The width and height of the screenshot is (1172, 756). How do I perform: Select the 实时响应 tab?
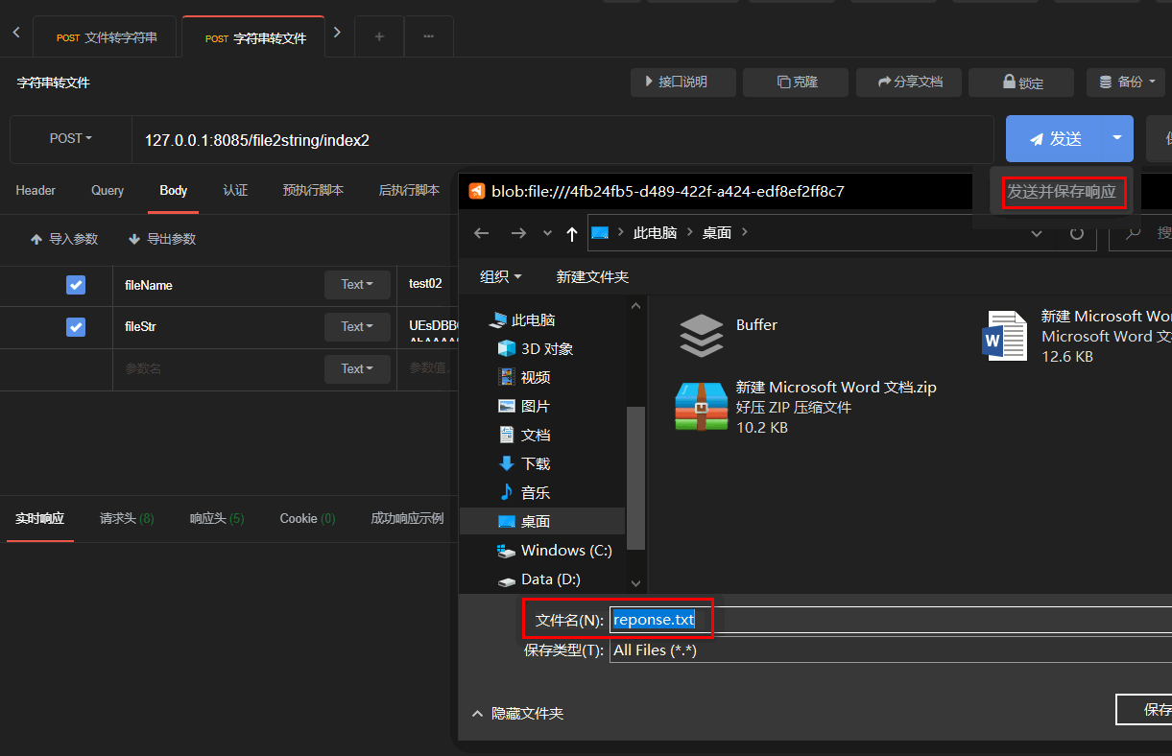click(40, 519)
